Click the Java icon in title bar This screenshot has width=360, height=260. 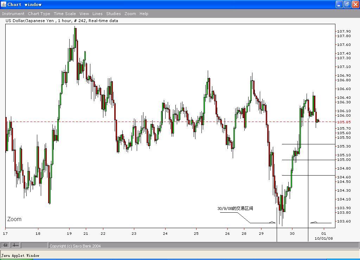(x=4, y=4)
